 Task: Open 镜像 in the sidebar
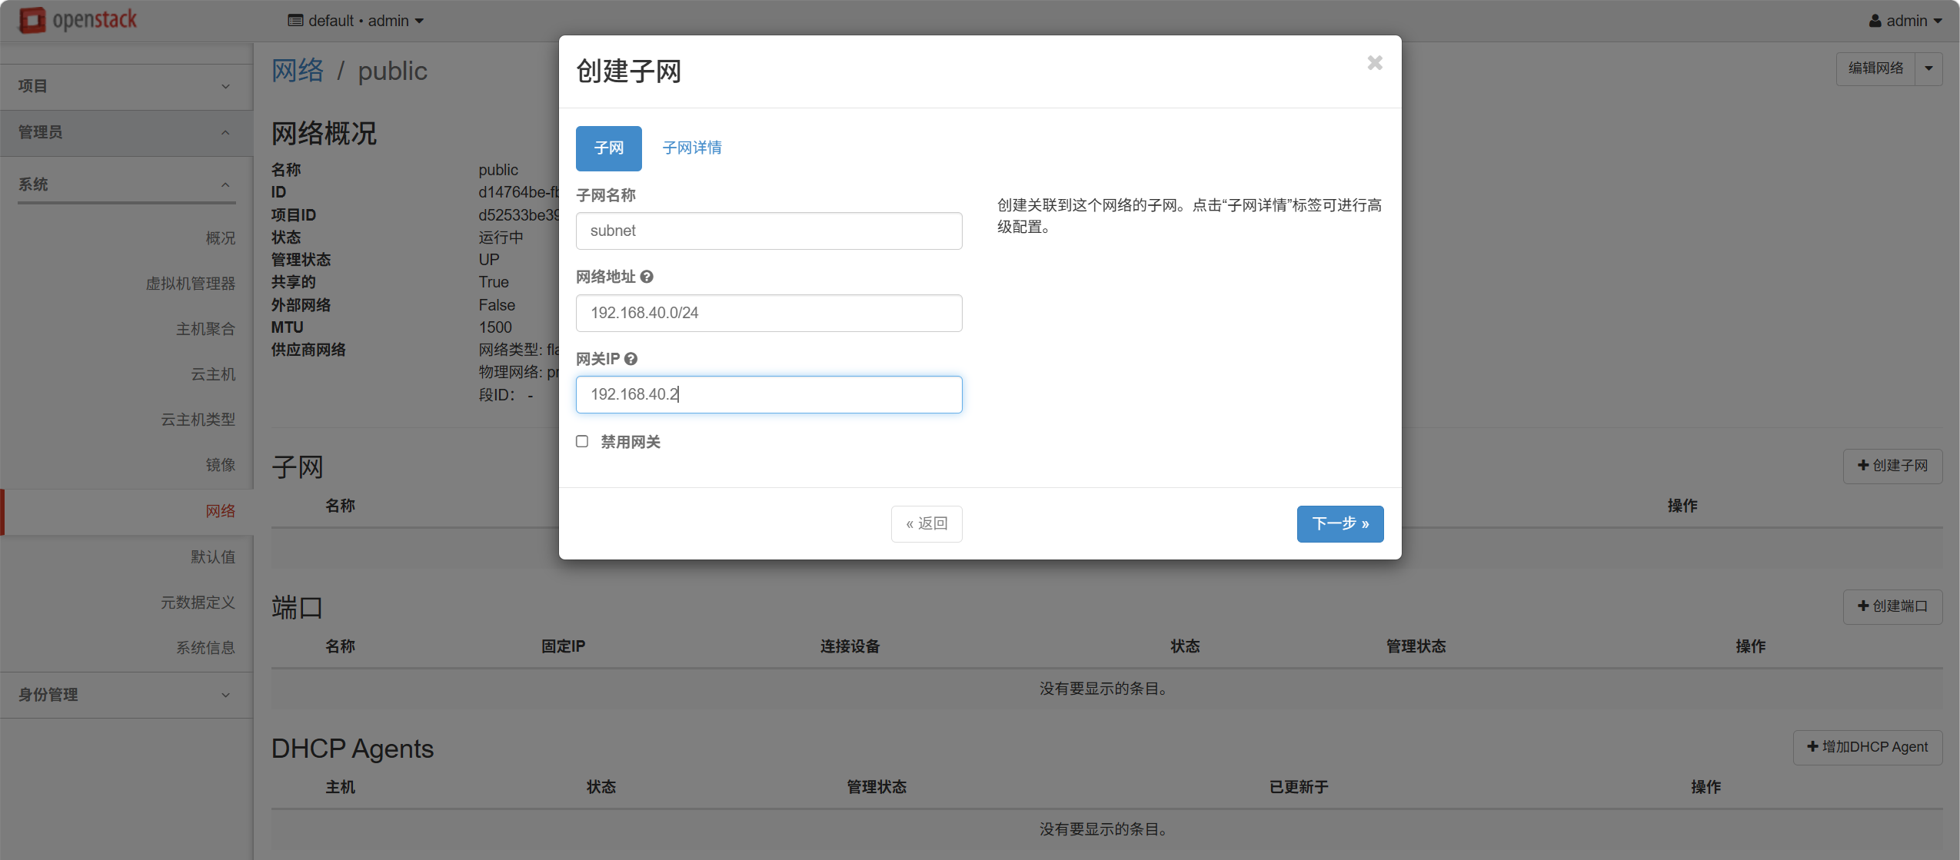point(220,465)
